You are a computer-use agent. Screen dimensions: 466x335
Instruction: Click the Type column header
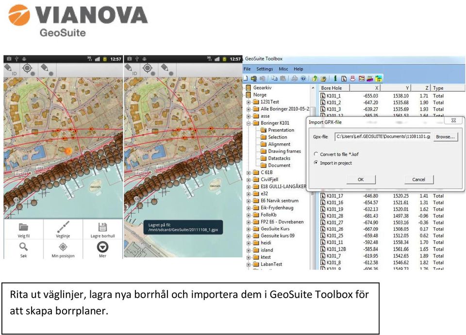(x=448, y=88)
